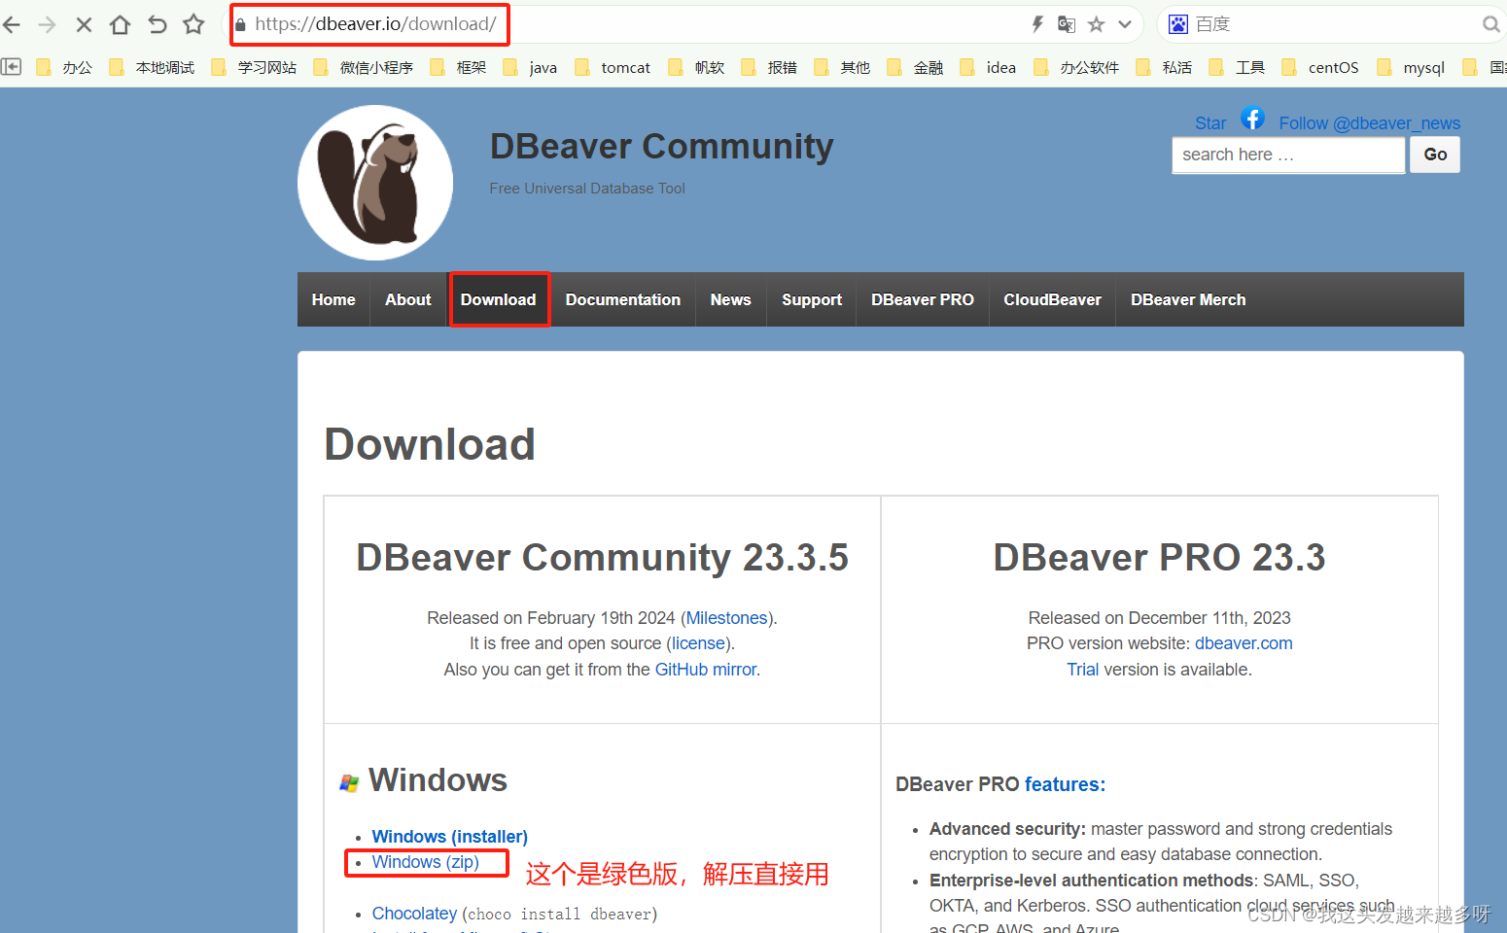Open the tomcat bookmark folder
1507x933 pixels.
pyautogui.click(x=613, y=67)
